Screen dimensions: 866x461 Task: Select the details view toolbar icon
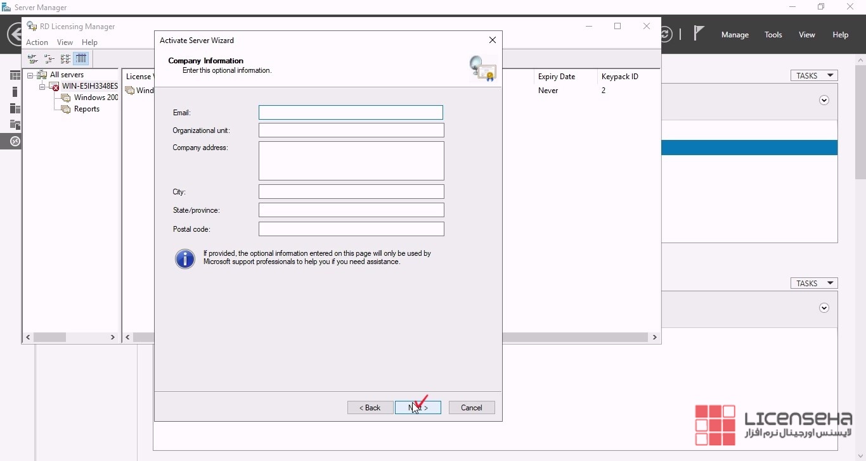coord(81,59)
